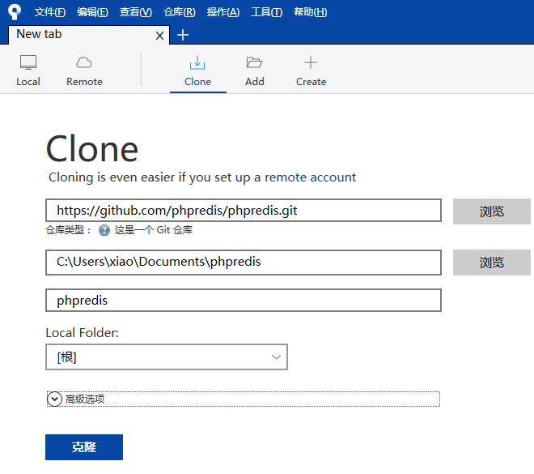Focus the destination path field C:\Users\xiao\Documents\phpredis
The width and height of the screenshot is (534, 474).
[x=244, y=263]
